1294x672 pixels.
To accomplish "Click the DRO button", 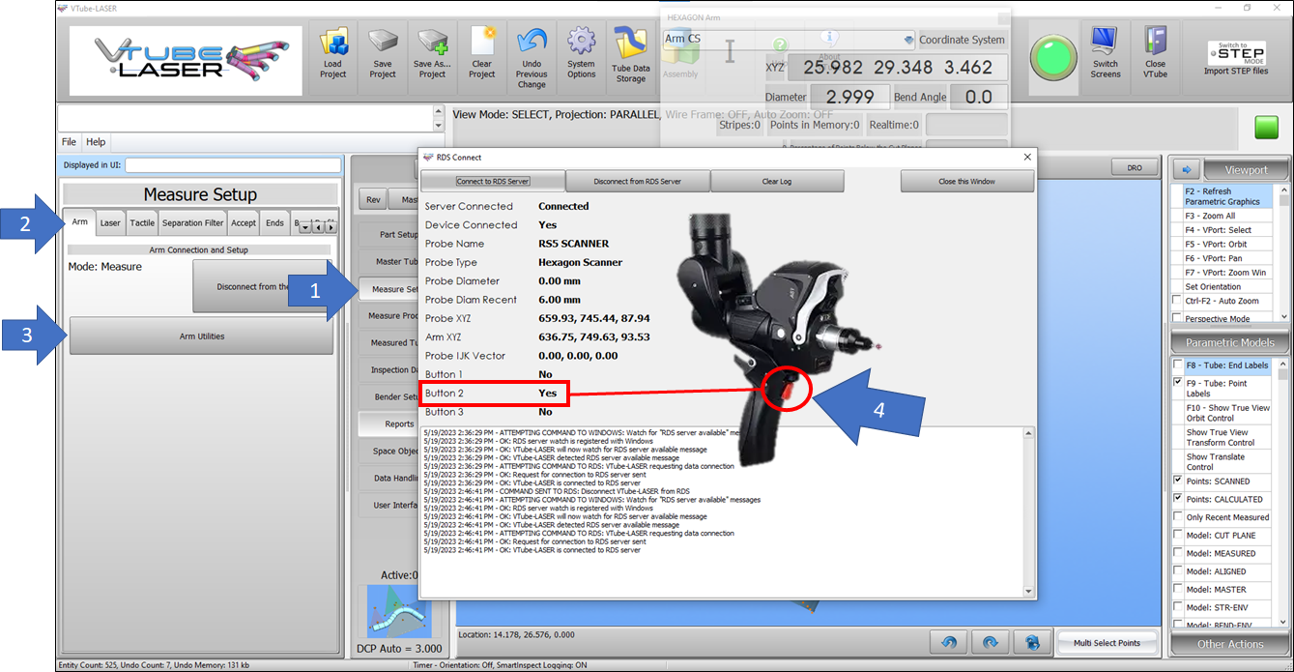I will tap(1135, 167).
